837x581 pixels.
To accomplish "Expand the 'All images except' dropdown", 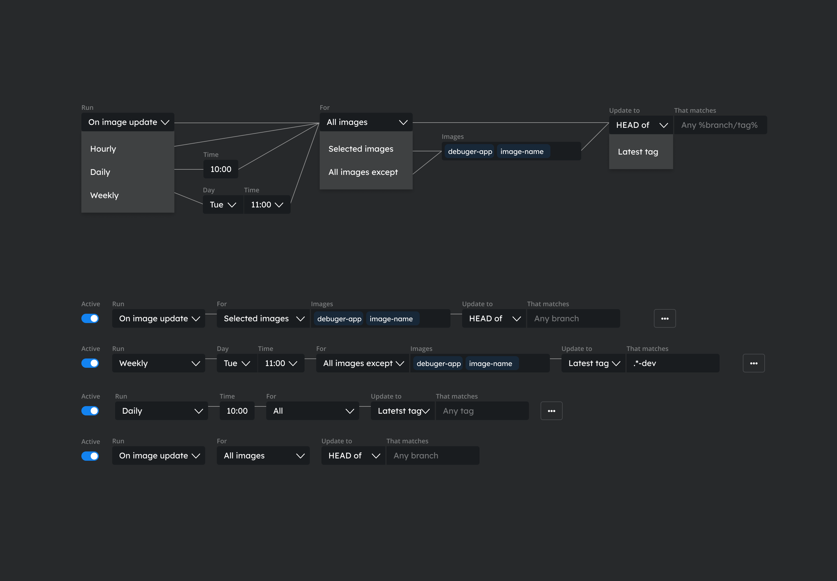I will 362,363.
